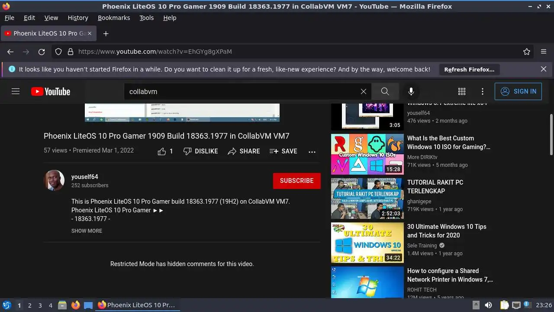Like the video with thumbs up

tap(165, 151)
